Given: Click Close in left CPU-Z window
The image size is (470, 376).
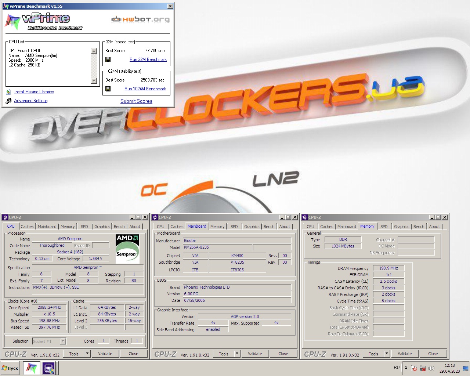Looking at the screenshot, I should (133, 354).
